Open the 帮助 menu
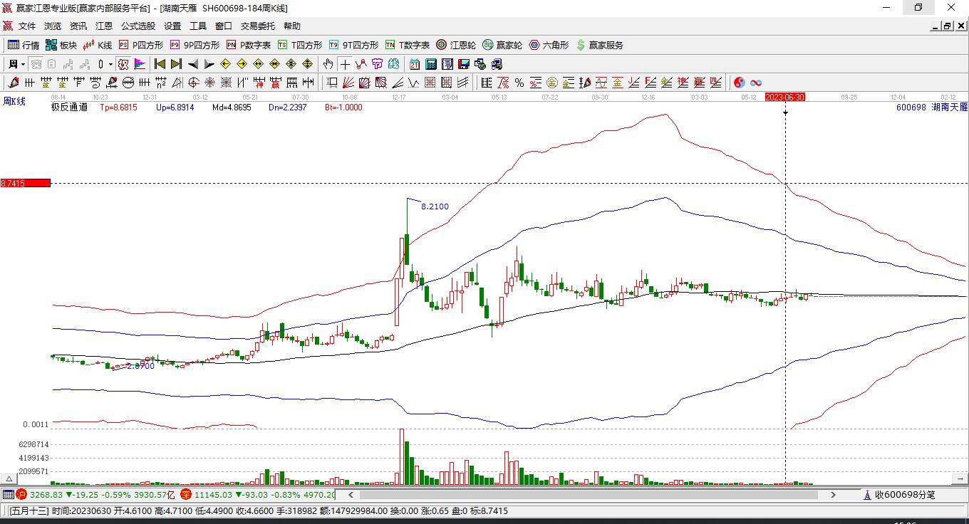This screenshot has height=524, width=969. (292, 26)
